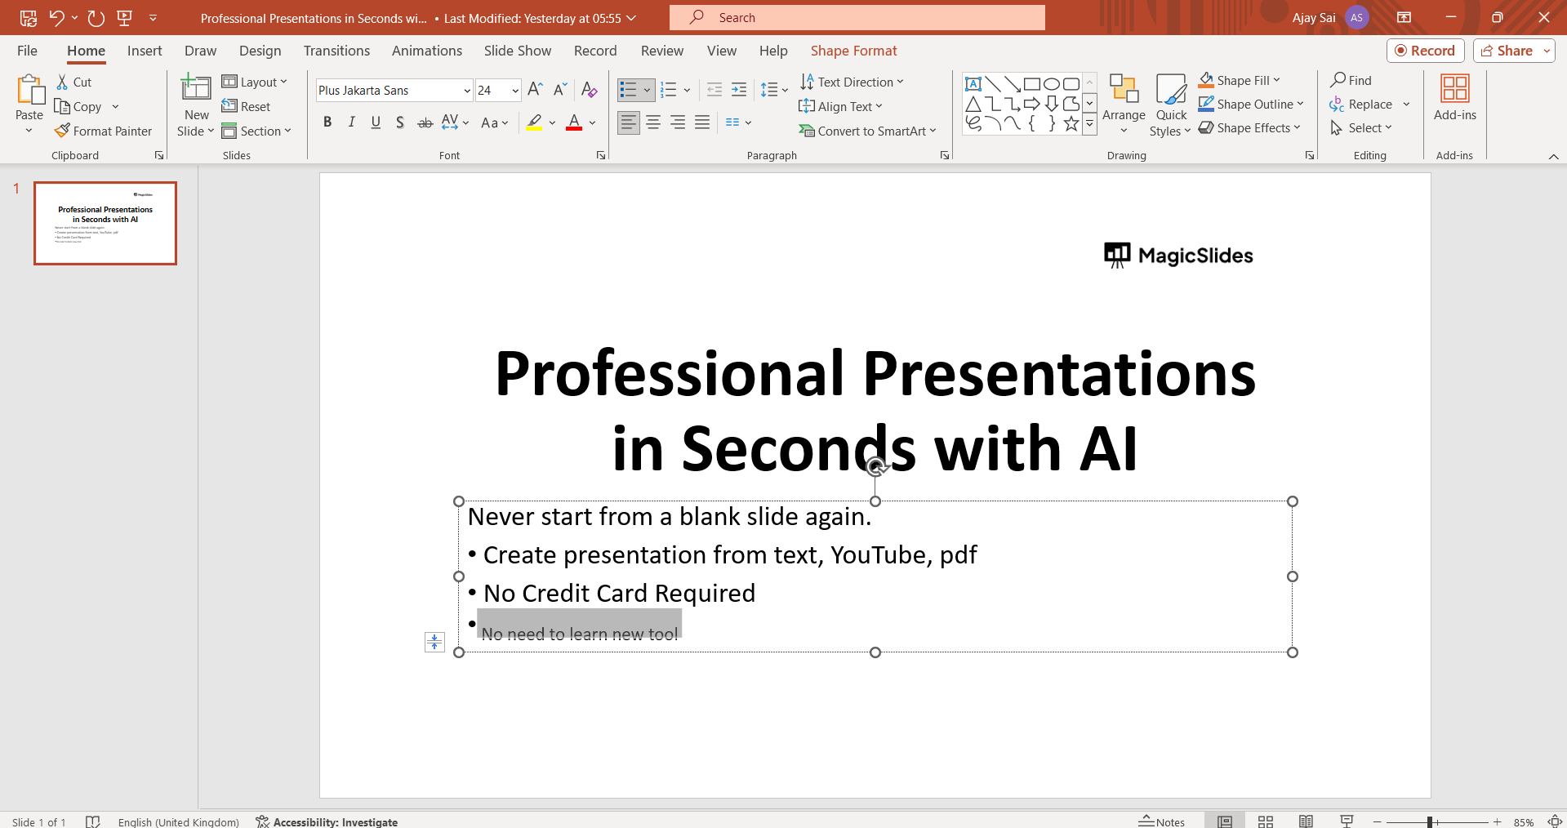Expand the Shape Fill dropdown
Screen dimensions: 1567x828
click(x=1276, y=80)
